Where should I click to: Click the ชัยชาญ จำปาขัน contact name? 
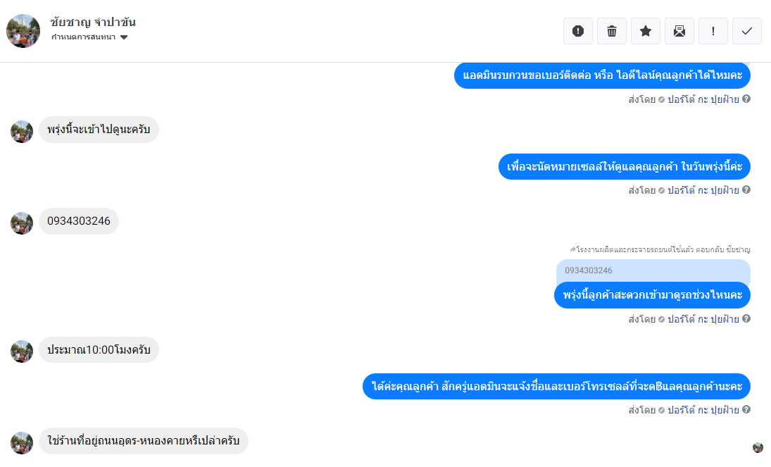(93, 22)
